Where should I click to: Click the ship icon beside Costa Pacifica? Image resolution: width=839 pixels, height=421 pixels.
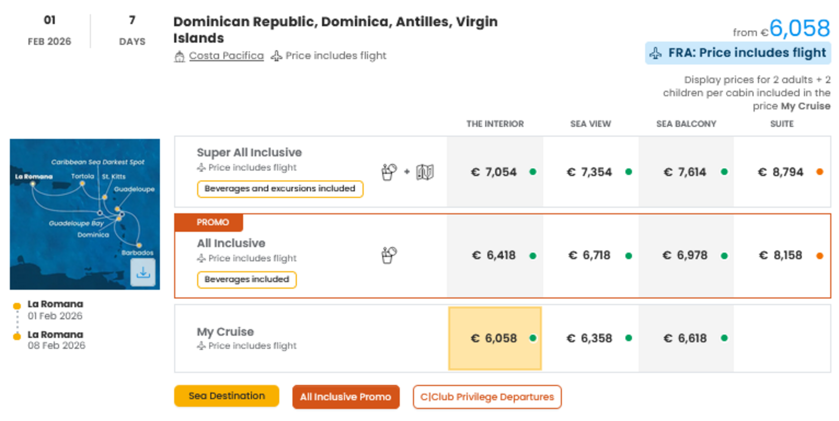[x=180, y=56]
